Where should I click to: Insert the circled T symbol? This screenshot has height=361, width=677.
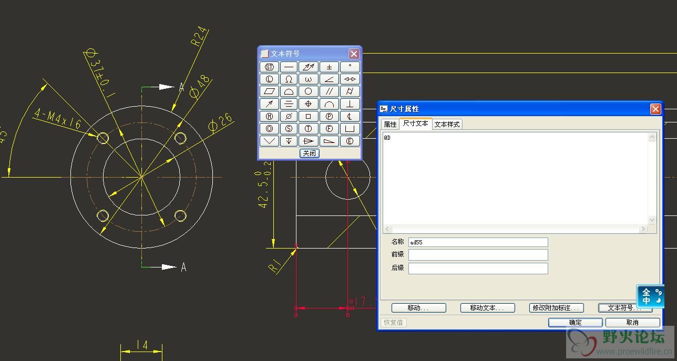[x=309, y=128]
